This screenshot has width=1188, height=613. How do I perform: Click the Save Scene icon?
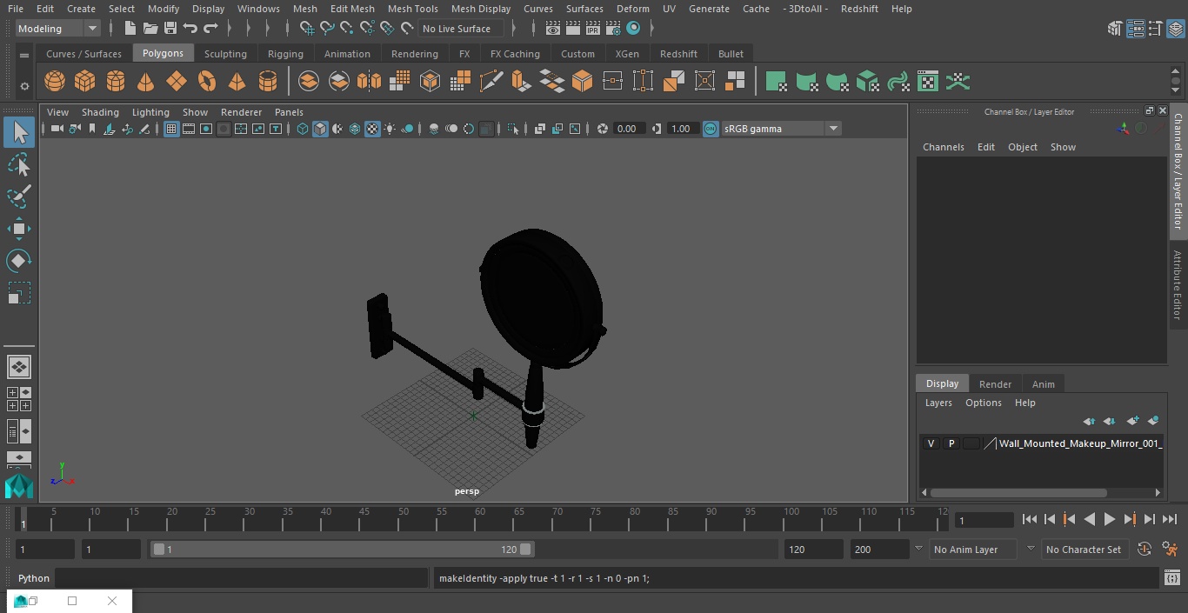(x=170, y=29)
